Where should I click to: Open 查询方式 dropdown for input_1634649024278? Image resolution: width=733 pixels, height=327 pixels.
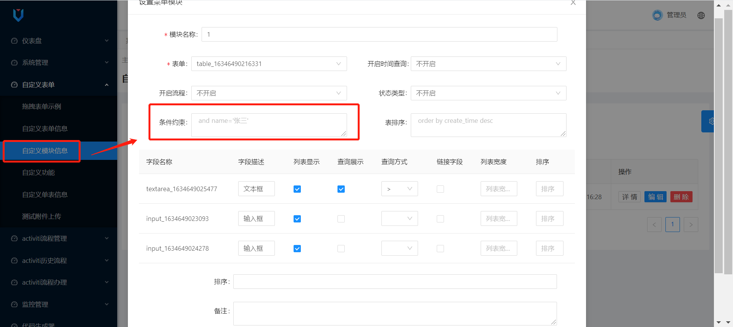pyautogui.click(x=399, y=248)
